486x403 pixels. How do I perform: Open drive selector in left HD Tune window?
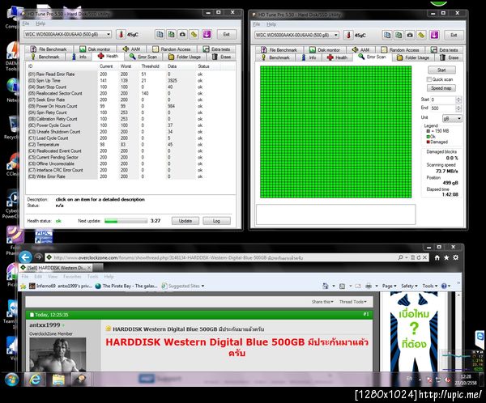click(67, 34)
